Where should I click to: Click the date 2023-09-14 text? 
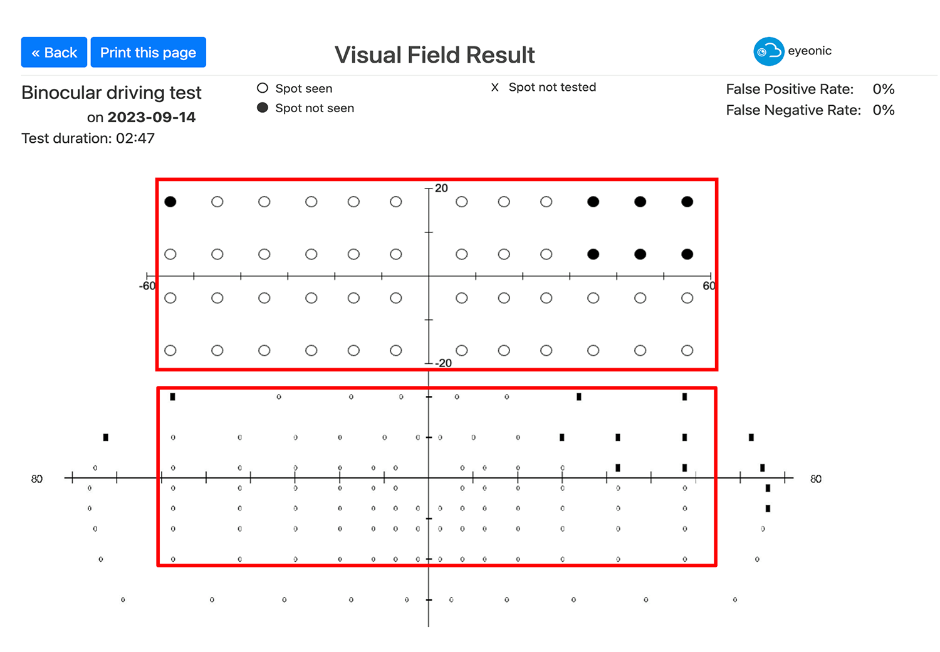(x=152, y=117)
